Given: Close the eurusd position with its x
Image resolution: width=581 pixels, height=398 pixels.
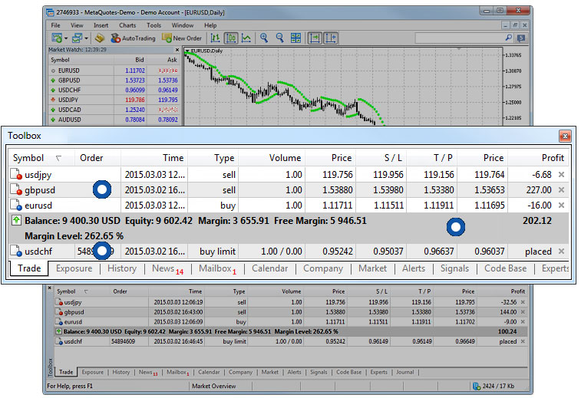Looking at the screenshot, I should point(561,205).
